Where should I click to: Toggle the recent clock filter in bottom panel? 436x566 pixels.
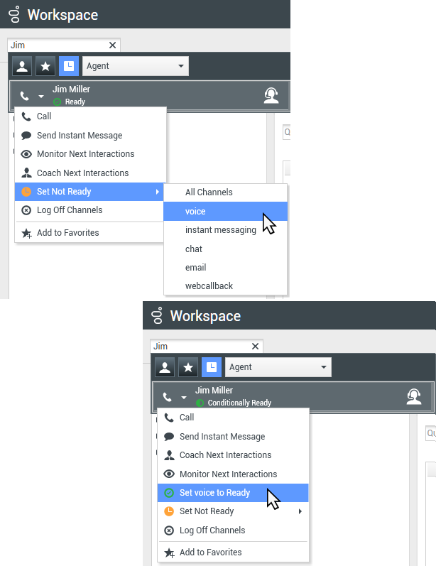tap(211, 367)
